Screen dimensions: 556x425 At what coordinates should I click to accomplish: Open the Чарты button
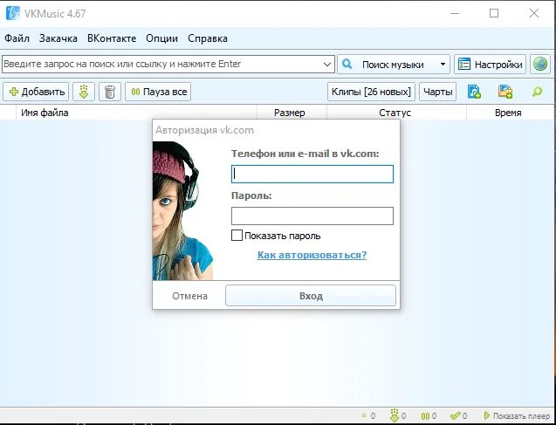tap(438, 92)
